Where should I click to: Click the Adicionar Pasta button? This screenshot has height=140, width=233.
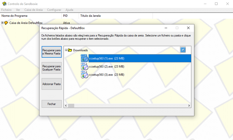52,84
